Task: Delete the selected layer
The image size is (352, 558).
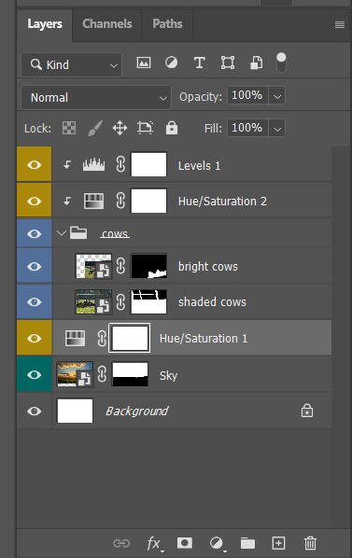Action: tap(310, 543)
